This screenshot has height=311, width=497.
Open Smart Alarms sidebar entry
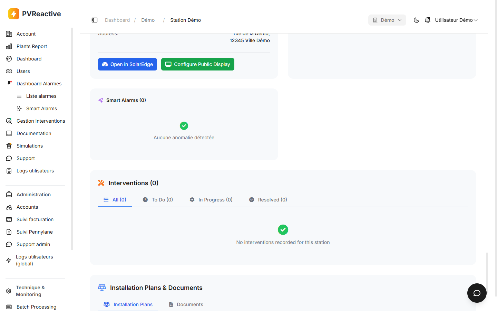[41, 109]
